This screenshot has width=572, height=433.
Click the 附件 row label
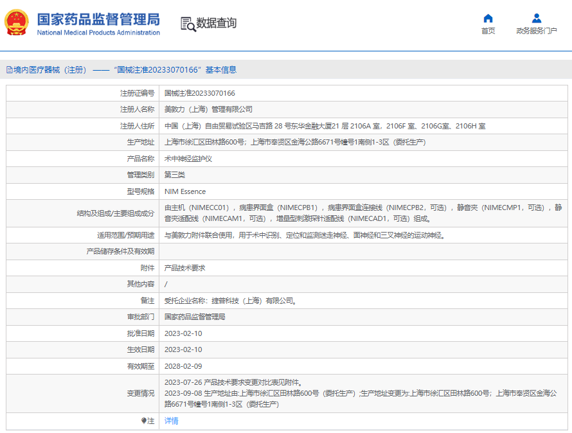point(147,268)
